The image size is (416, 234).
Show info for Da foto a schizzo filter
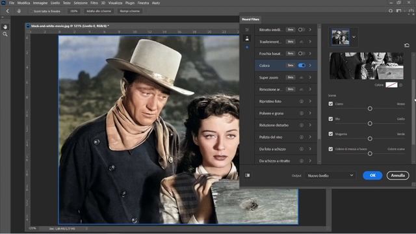click(302, 149)
